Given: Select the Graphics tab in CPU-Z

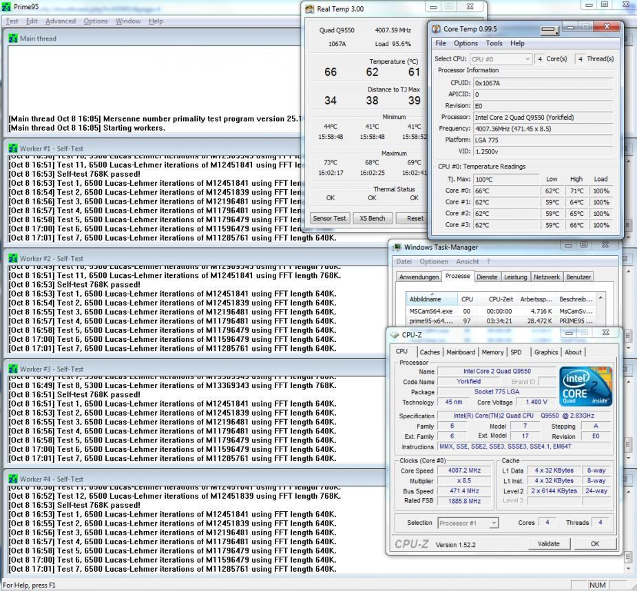Looking at the screenshot, I should coord(546,352).
